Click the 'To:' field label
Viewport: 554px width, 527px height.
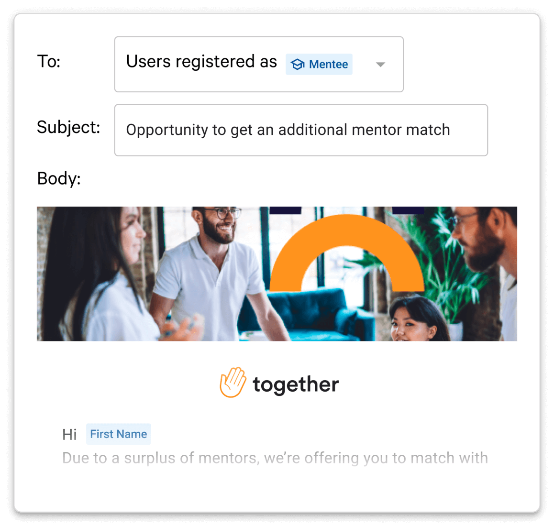point(49,62)
